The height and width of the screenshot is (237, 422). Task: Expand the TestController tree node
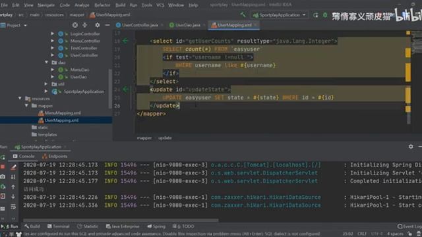pyautogui.click(x=53, y=48)
